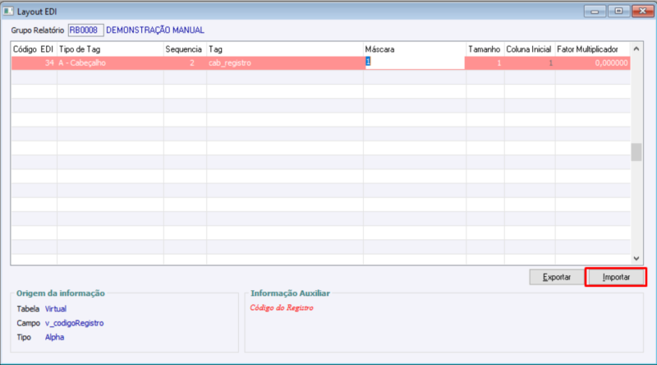Maximize the Layout EDI window

[618, 12]
